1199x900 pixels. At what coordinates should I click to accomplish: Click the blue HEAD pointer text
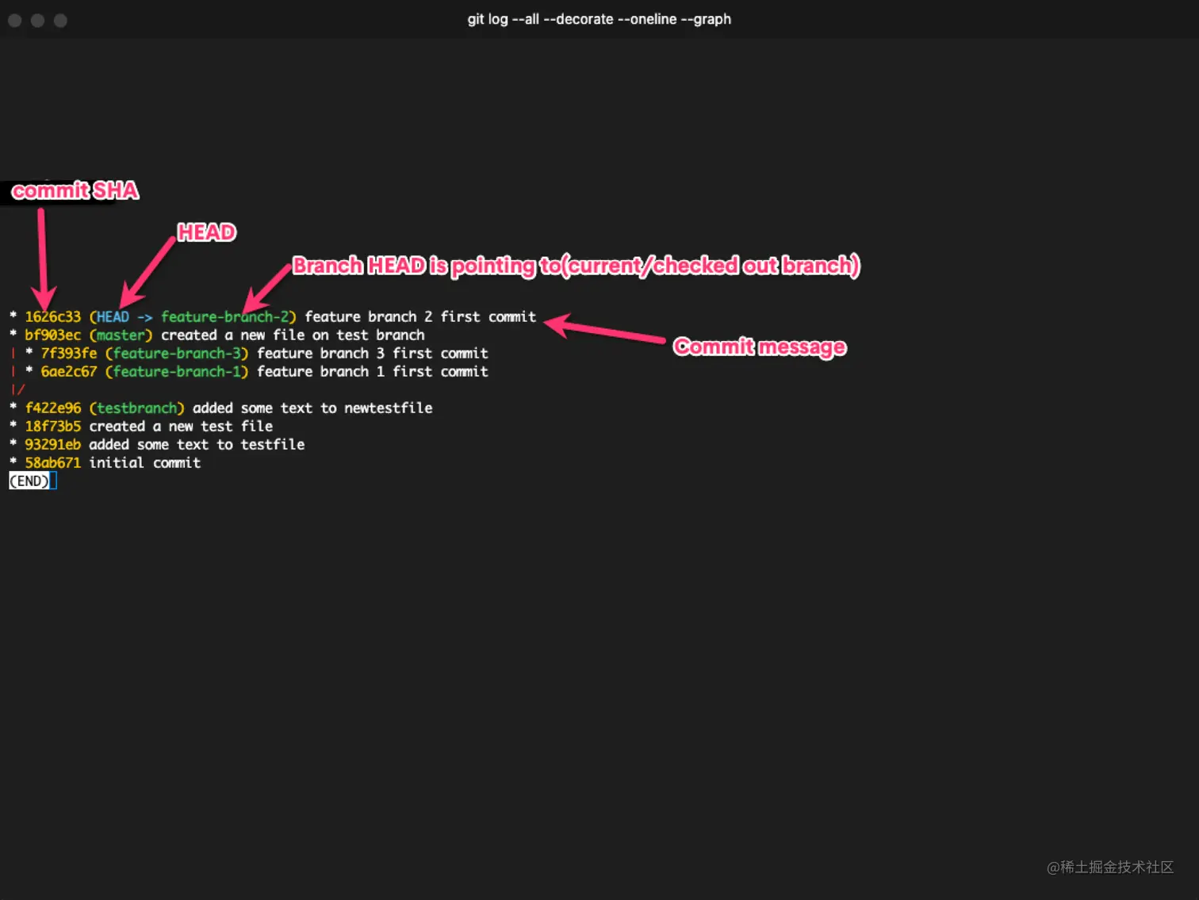point(113,317)
